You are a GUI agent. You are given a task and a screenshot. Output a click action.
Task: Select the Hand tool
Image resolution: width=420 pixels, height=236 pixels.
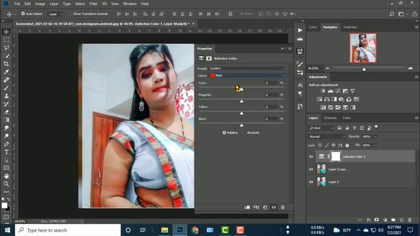(6, 176)
